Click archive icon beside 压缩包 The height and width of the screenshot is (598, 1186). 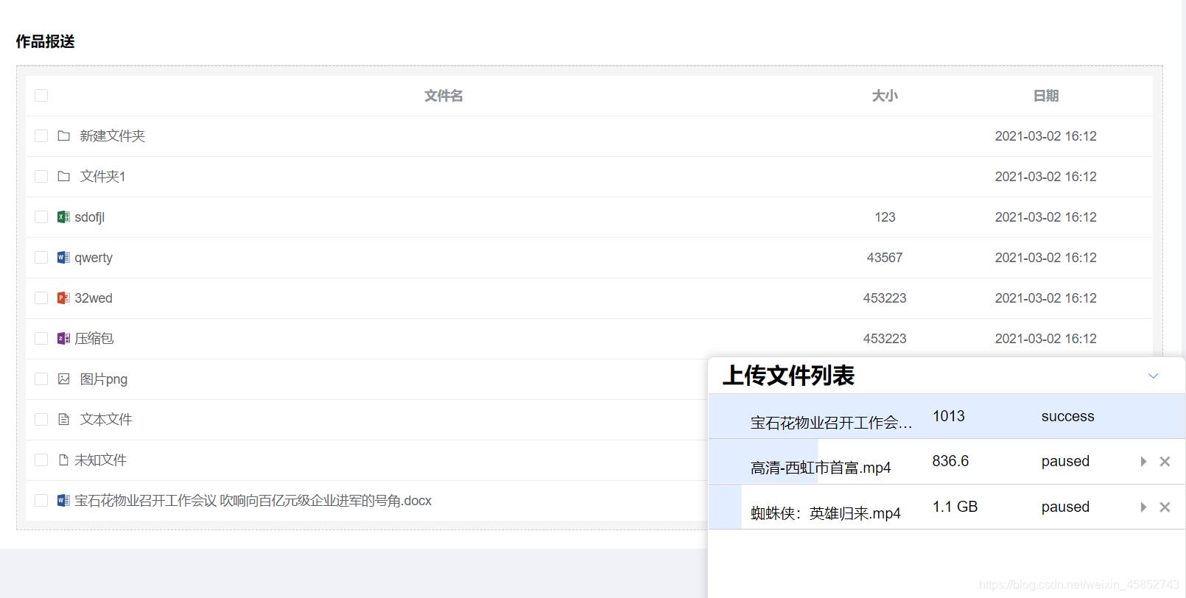click(x=64, y=338)
